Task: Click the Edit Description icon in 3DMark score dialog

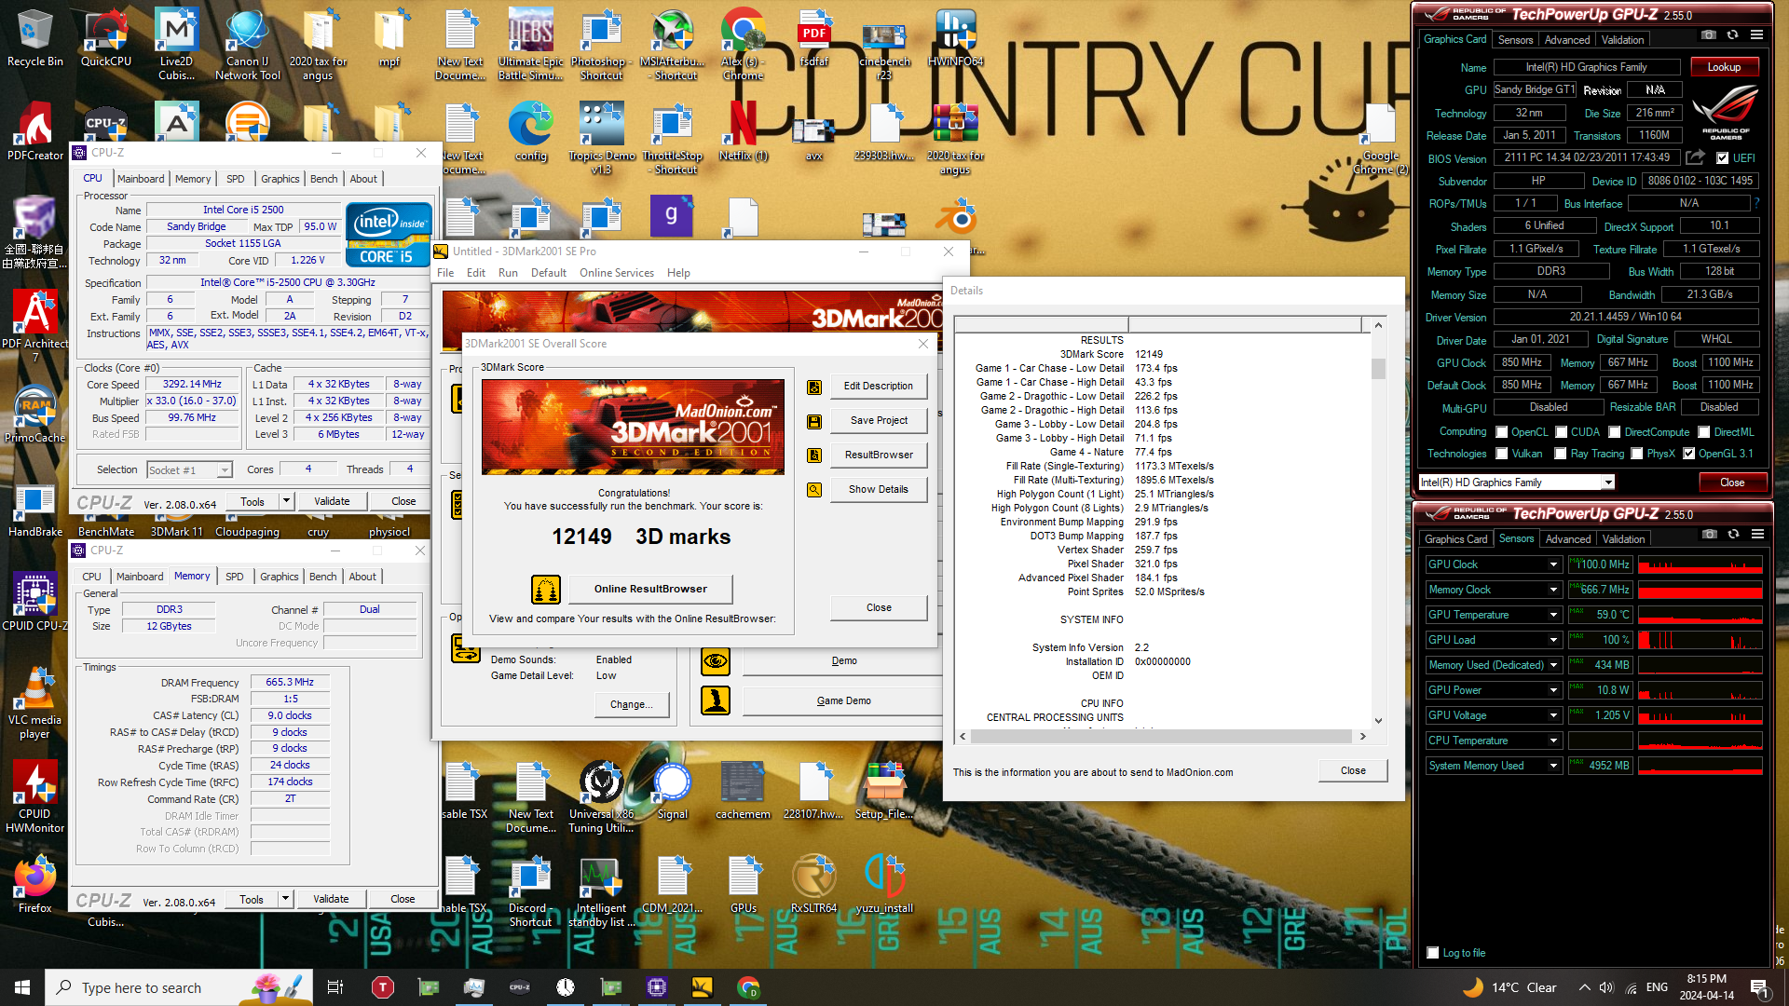Action: coord(813,387)
